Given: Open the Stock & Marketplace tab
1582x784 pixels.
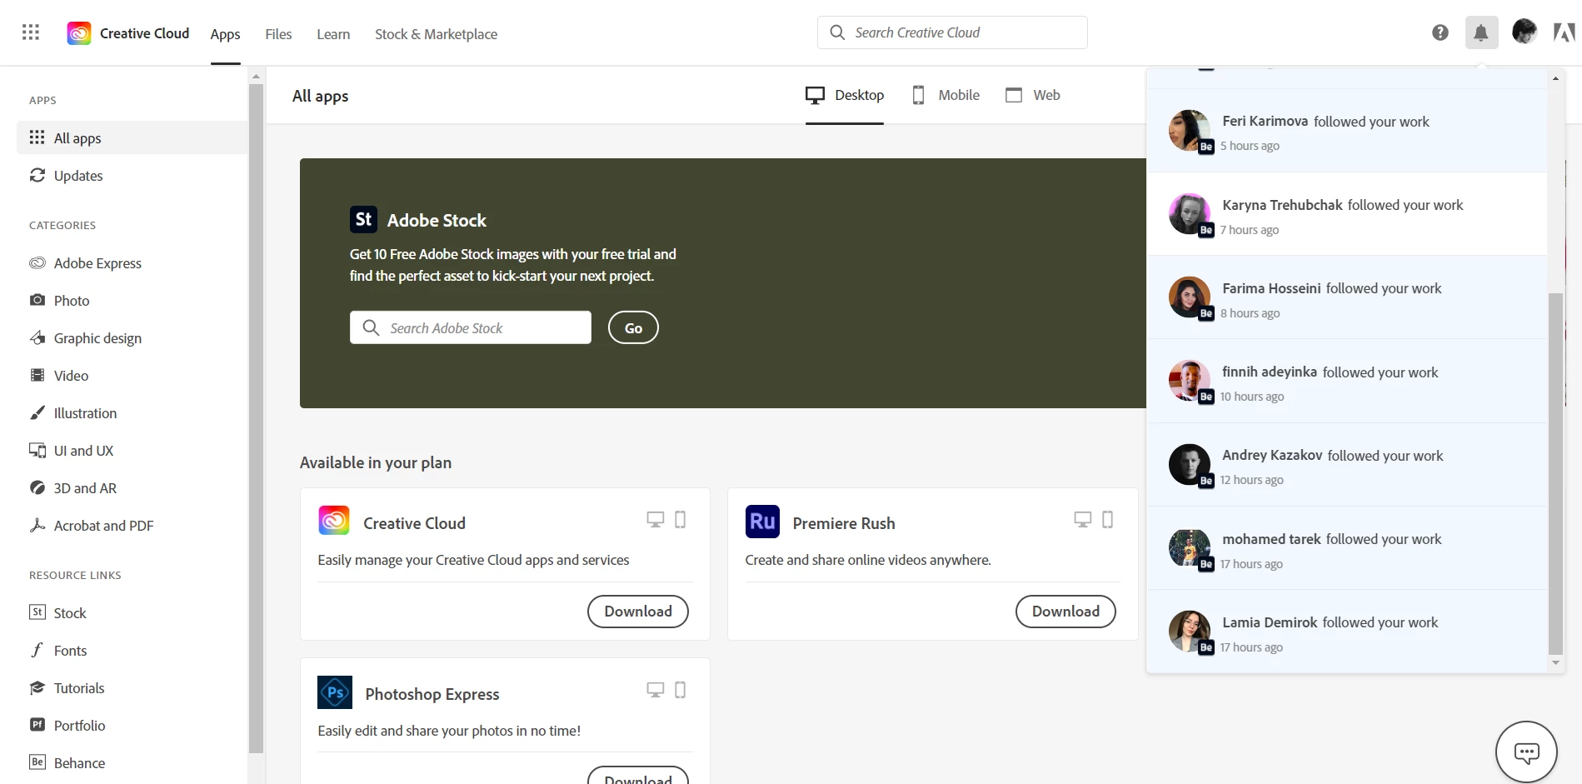Looking at the screenshot, I should [436, 34].
